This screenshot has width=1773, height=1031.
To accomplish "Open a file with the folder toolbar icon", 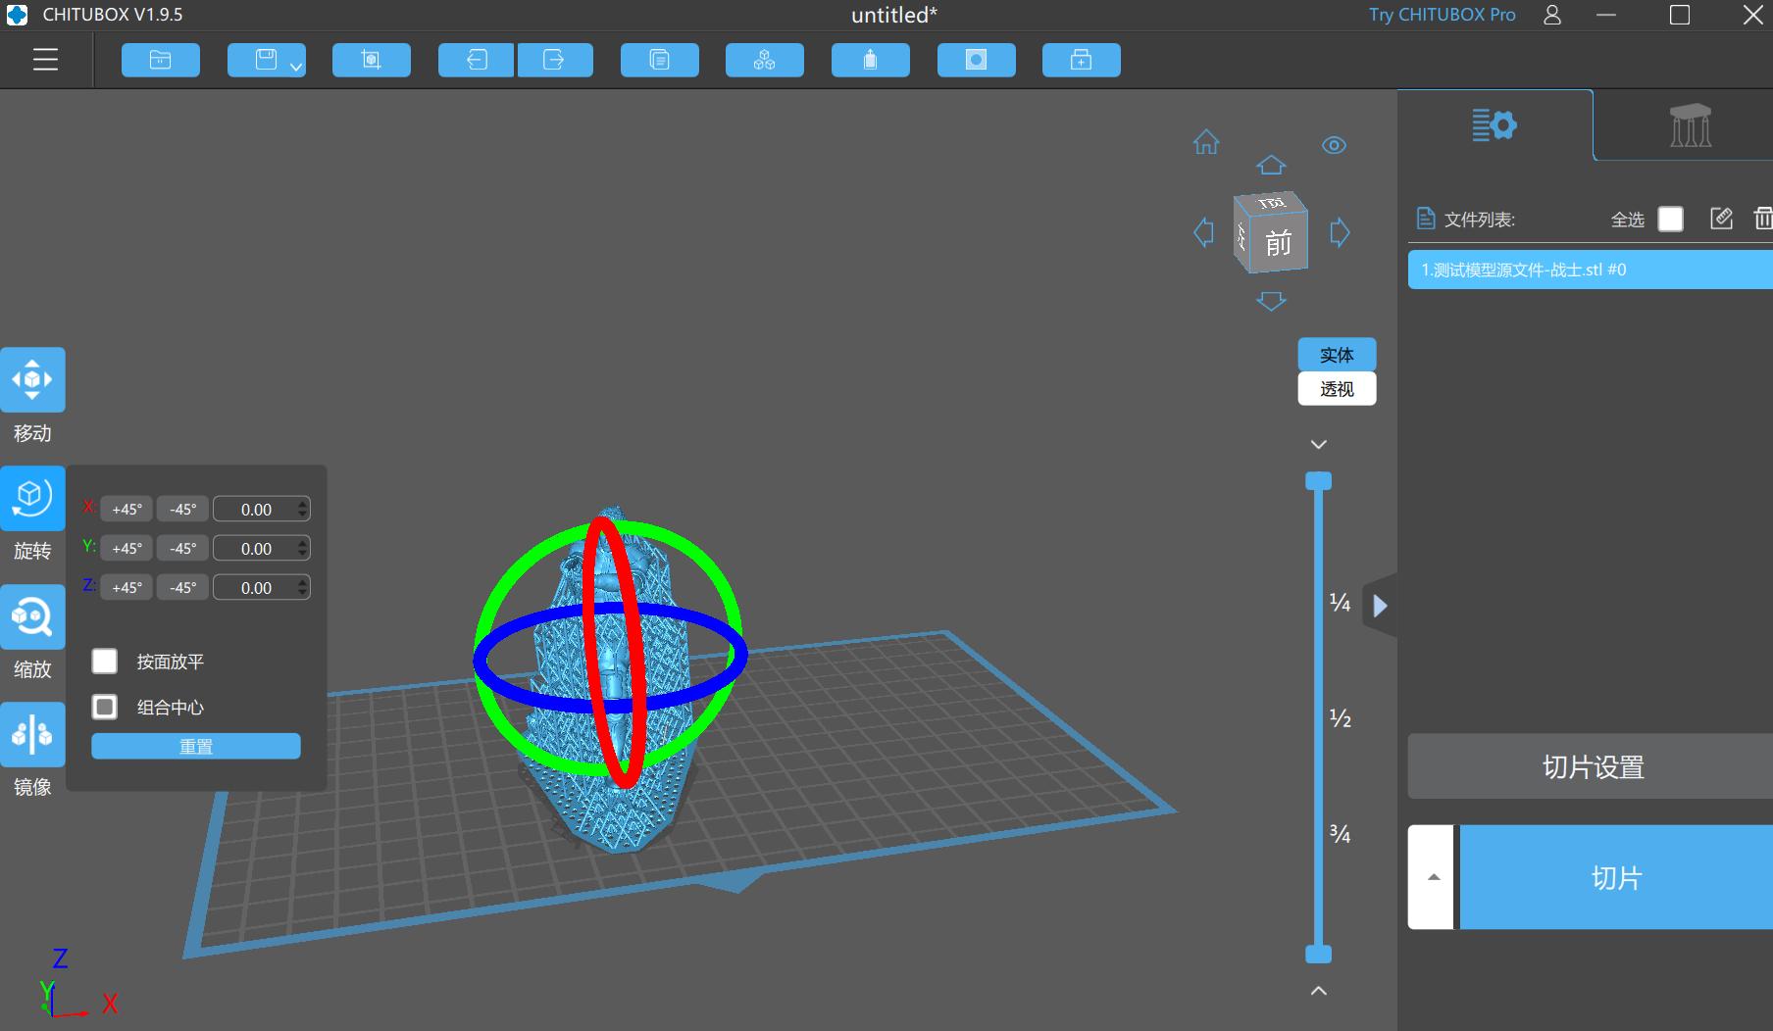I will point(160,60).
